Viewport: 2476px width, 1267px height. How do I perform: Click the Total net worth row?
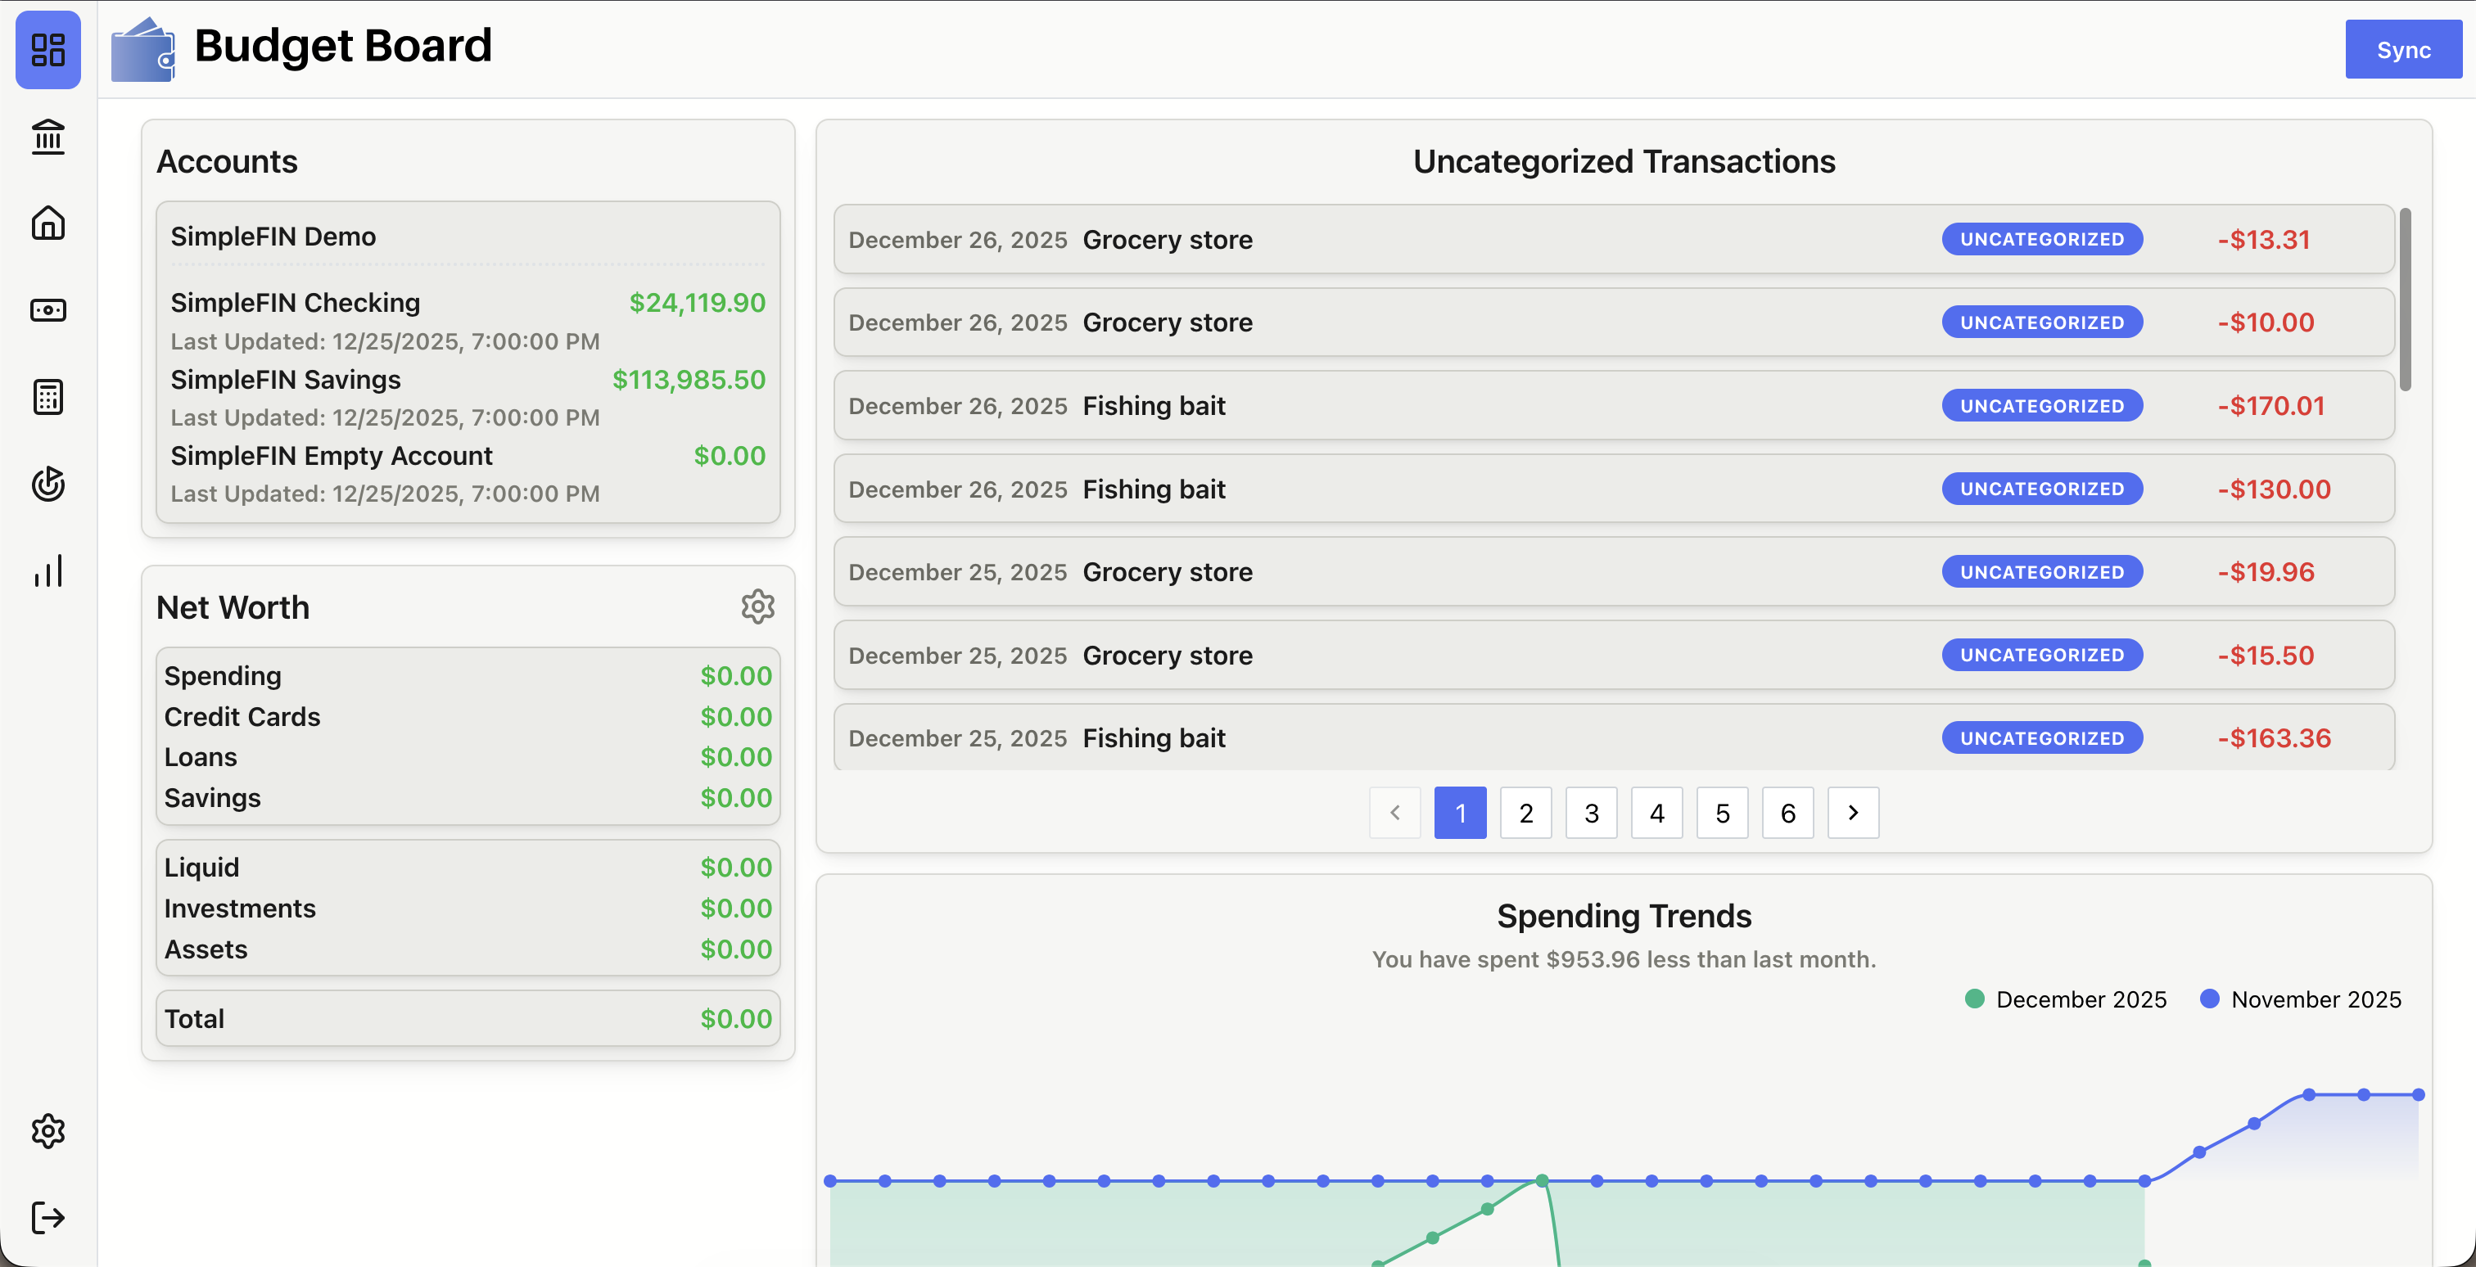[x=468, y=1018]
